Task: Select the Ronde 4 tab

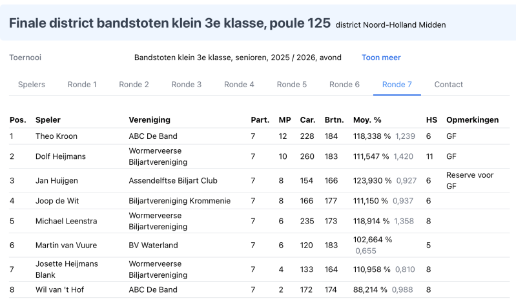Action: pos(239,85)
